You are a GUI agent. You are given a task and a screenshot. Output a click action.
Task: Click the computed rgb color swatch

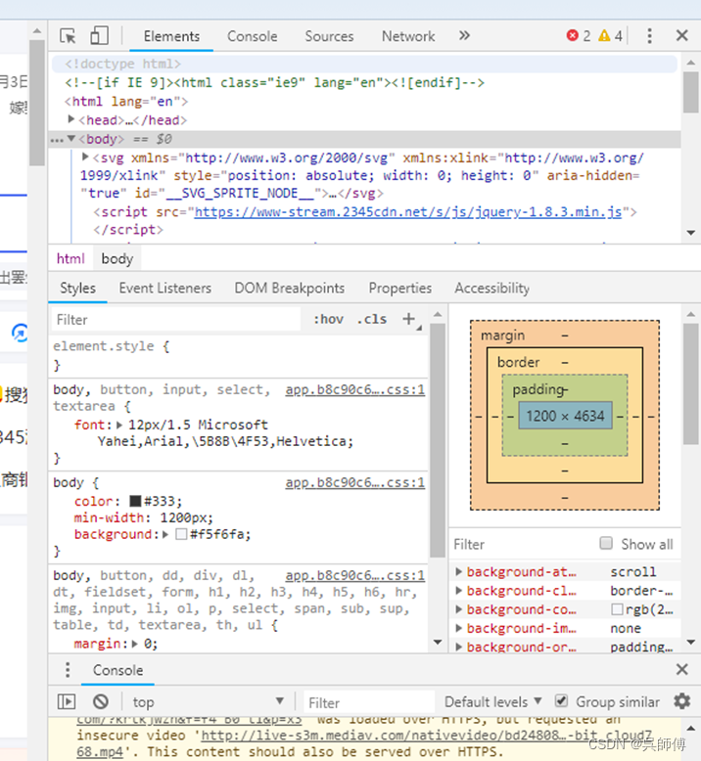[617, 609]
